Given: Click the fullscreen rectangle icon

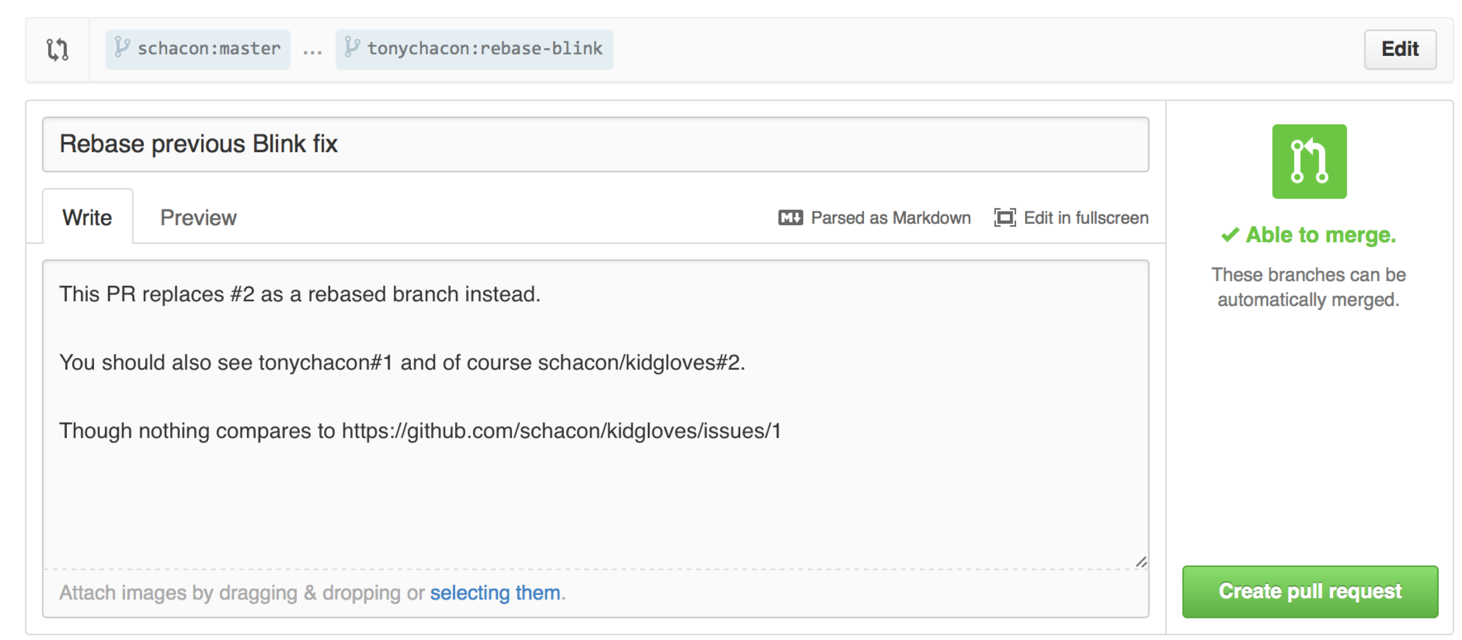Looking at the screenshot, I should pos(1005,218).
